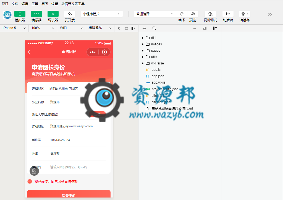Open the 工具 menu

coord(35,4)
